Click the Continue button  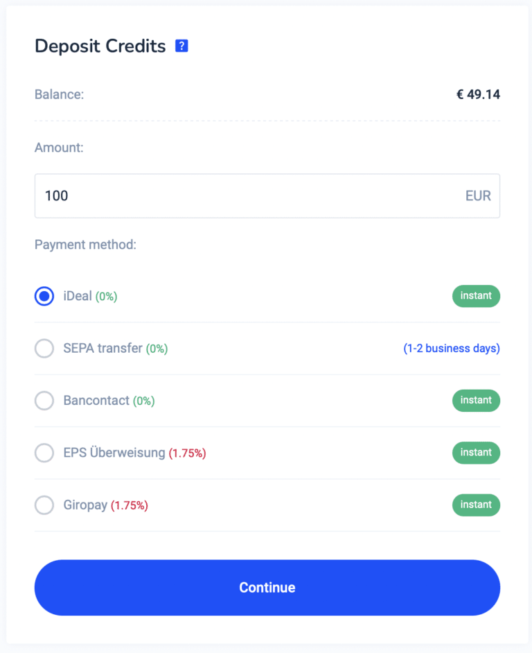point(267,588)
